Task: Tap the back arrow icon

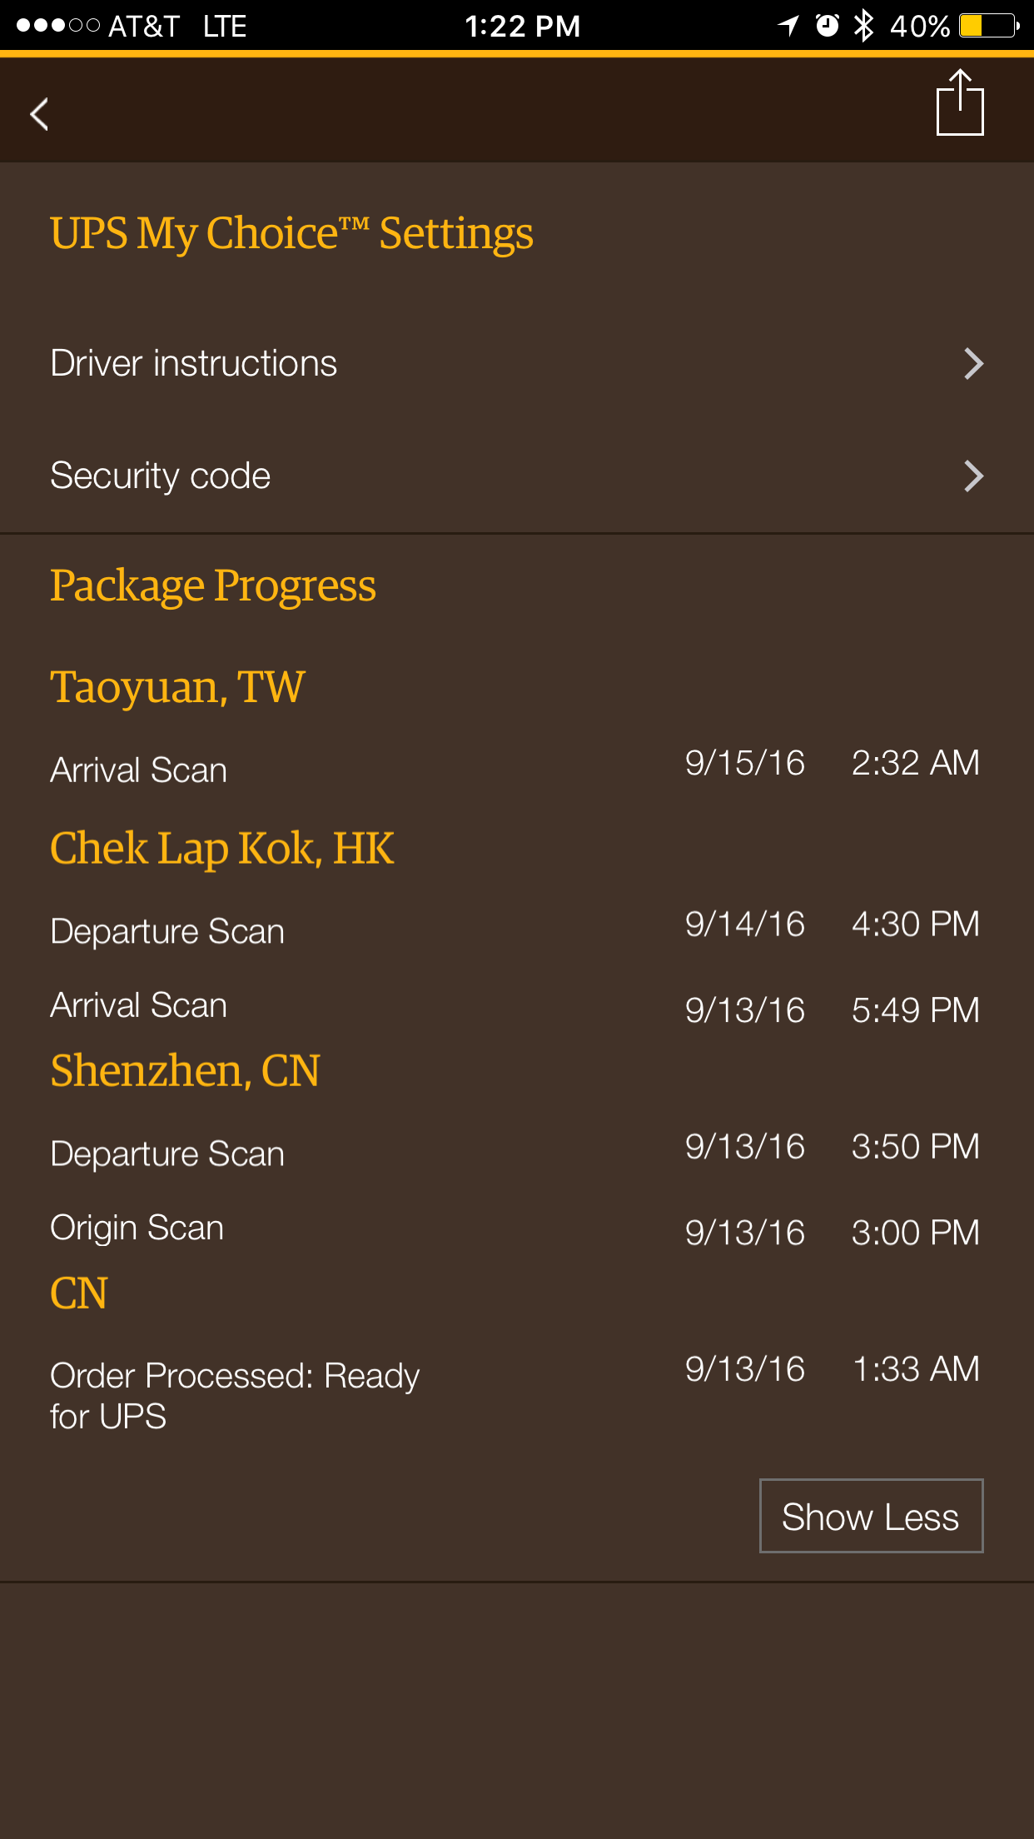Action: pyautogui.click(x=39, y=114)
